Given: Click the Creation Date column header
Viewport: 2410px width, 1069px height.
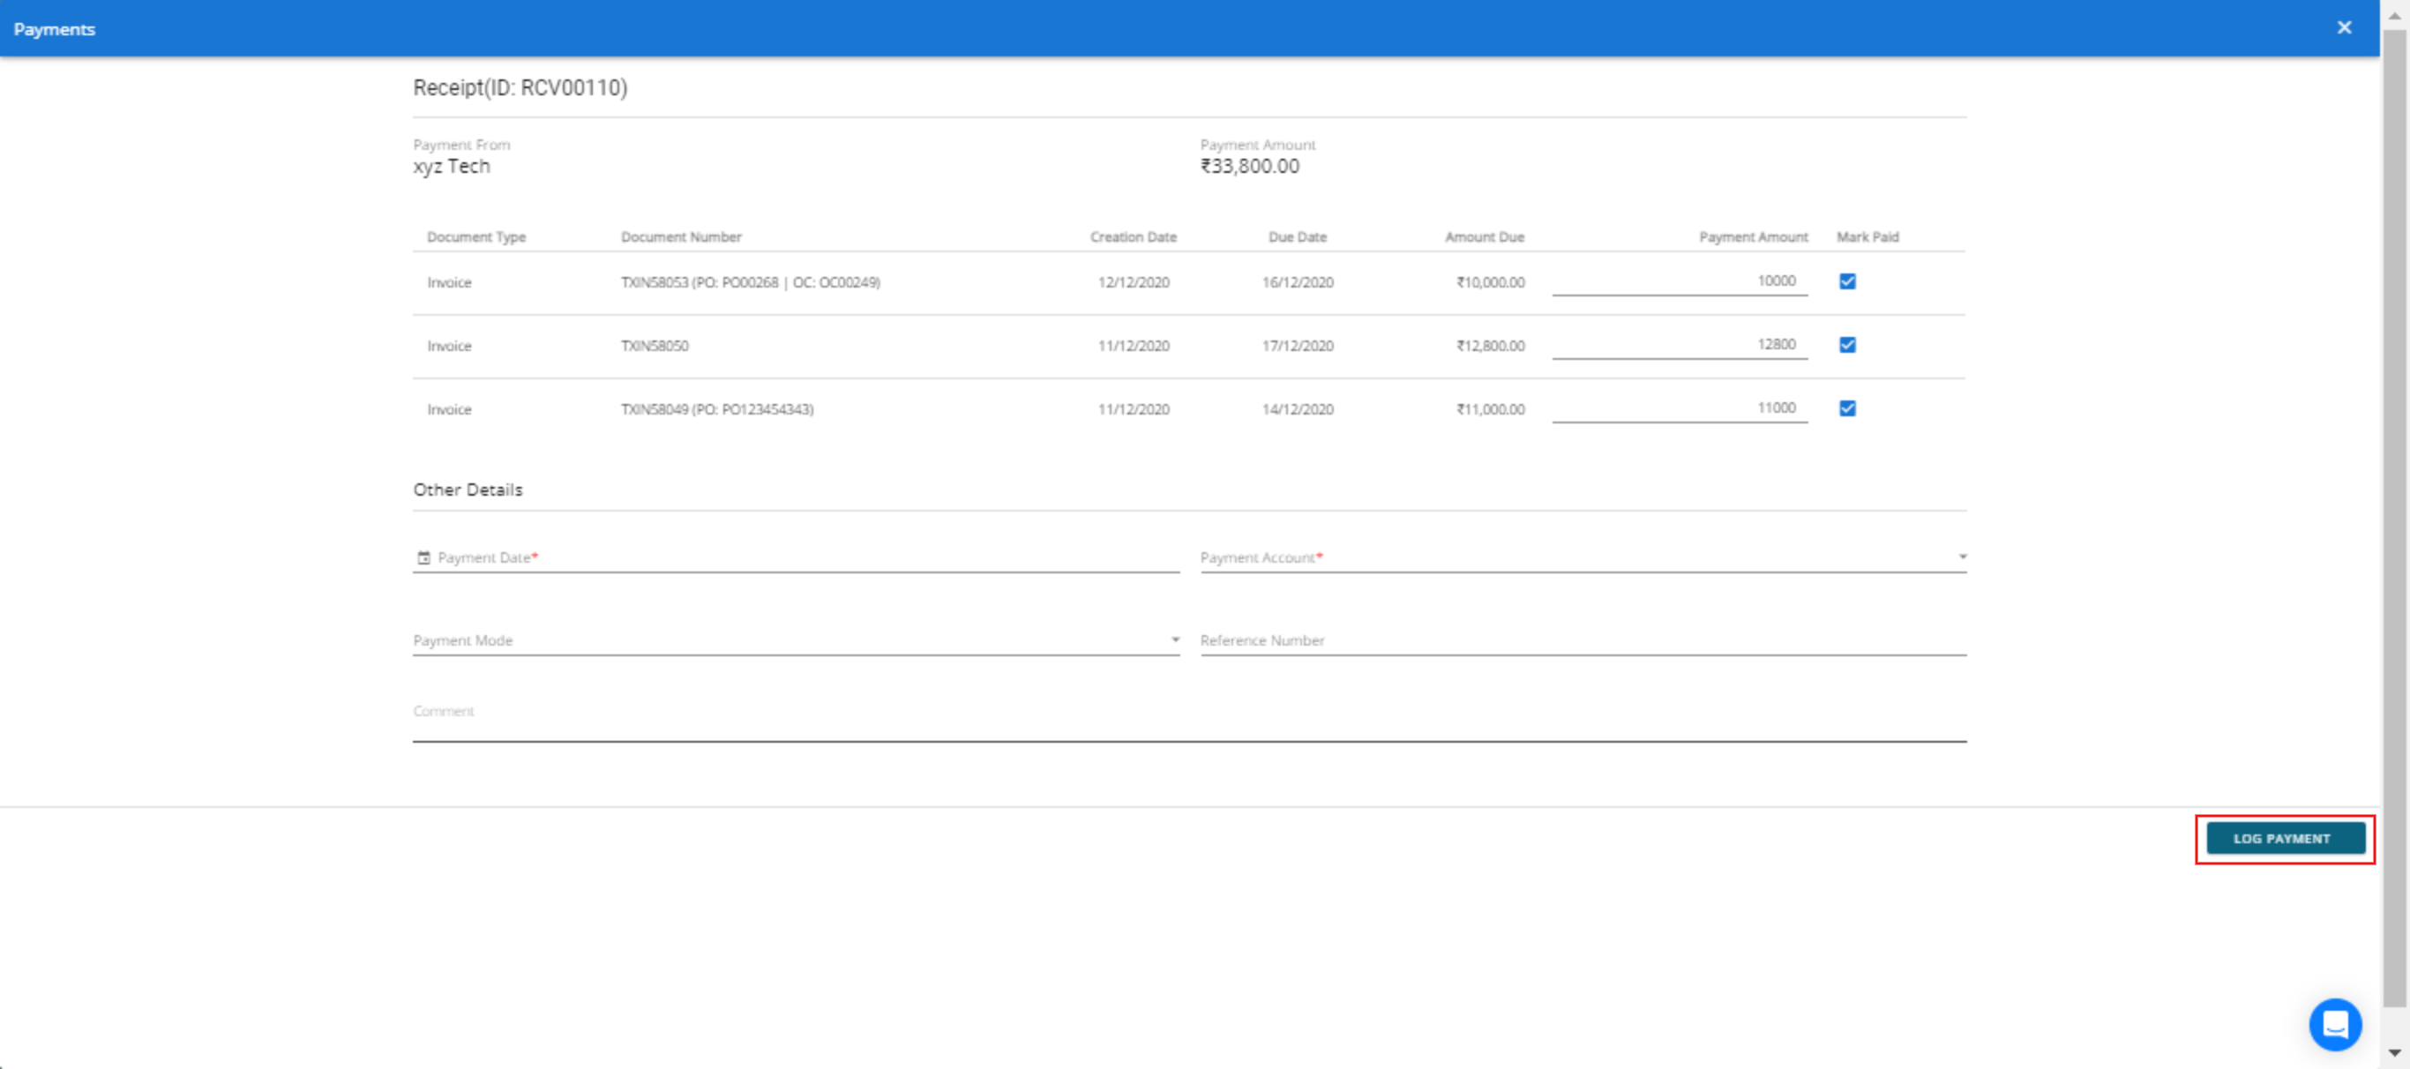Looking at the screenshot, I should 1133,237.
